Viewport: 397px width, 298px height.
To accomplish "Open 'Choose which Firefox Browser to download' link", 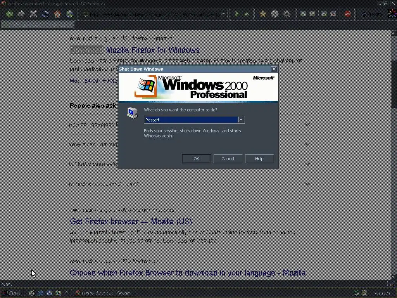I will coord(188,273).
